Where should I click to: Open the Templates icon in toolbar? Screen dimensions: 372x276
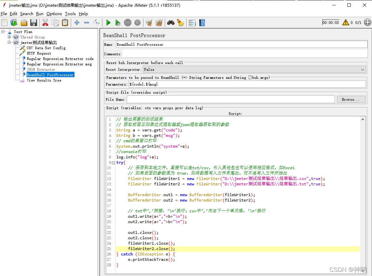tap(14, 23)
